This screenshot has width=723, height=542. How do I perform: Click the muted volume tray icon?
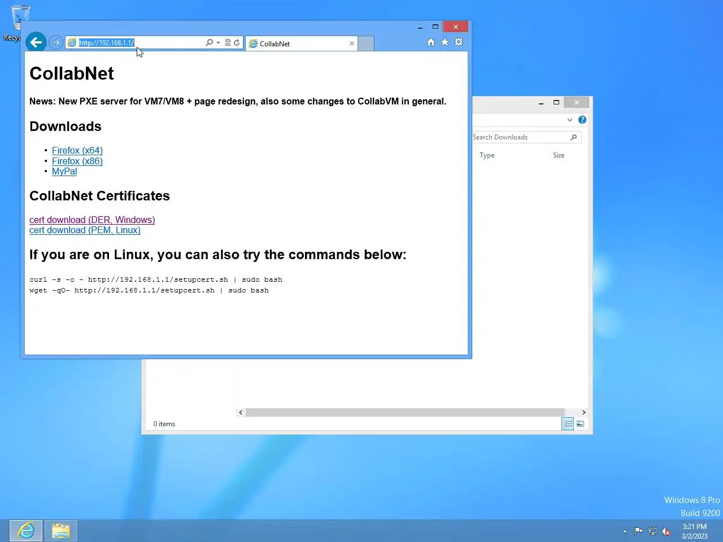tap(666, 531)
